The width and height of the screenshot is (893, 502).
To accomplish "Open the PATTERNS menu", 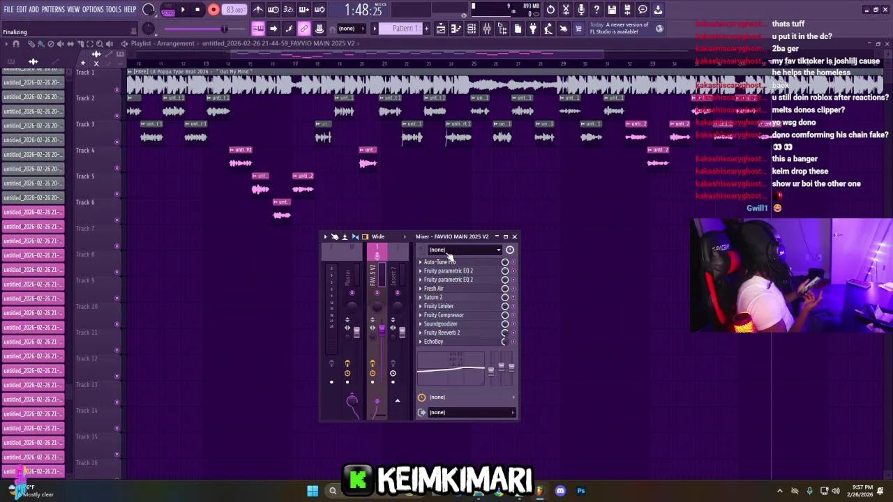I will (53, 10).
